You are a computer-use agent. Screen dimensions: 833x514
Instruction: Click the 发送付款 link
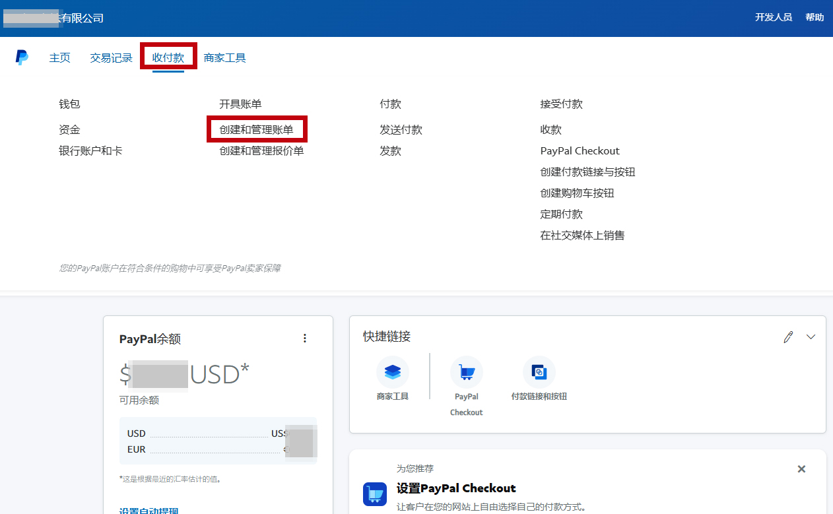tap(401, 130)
